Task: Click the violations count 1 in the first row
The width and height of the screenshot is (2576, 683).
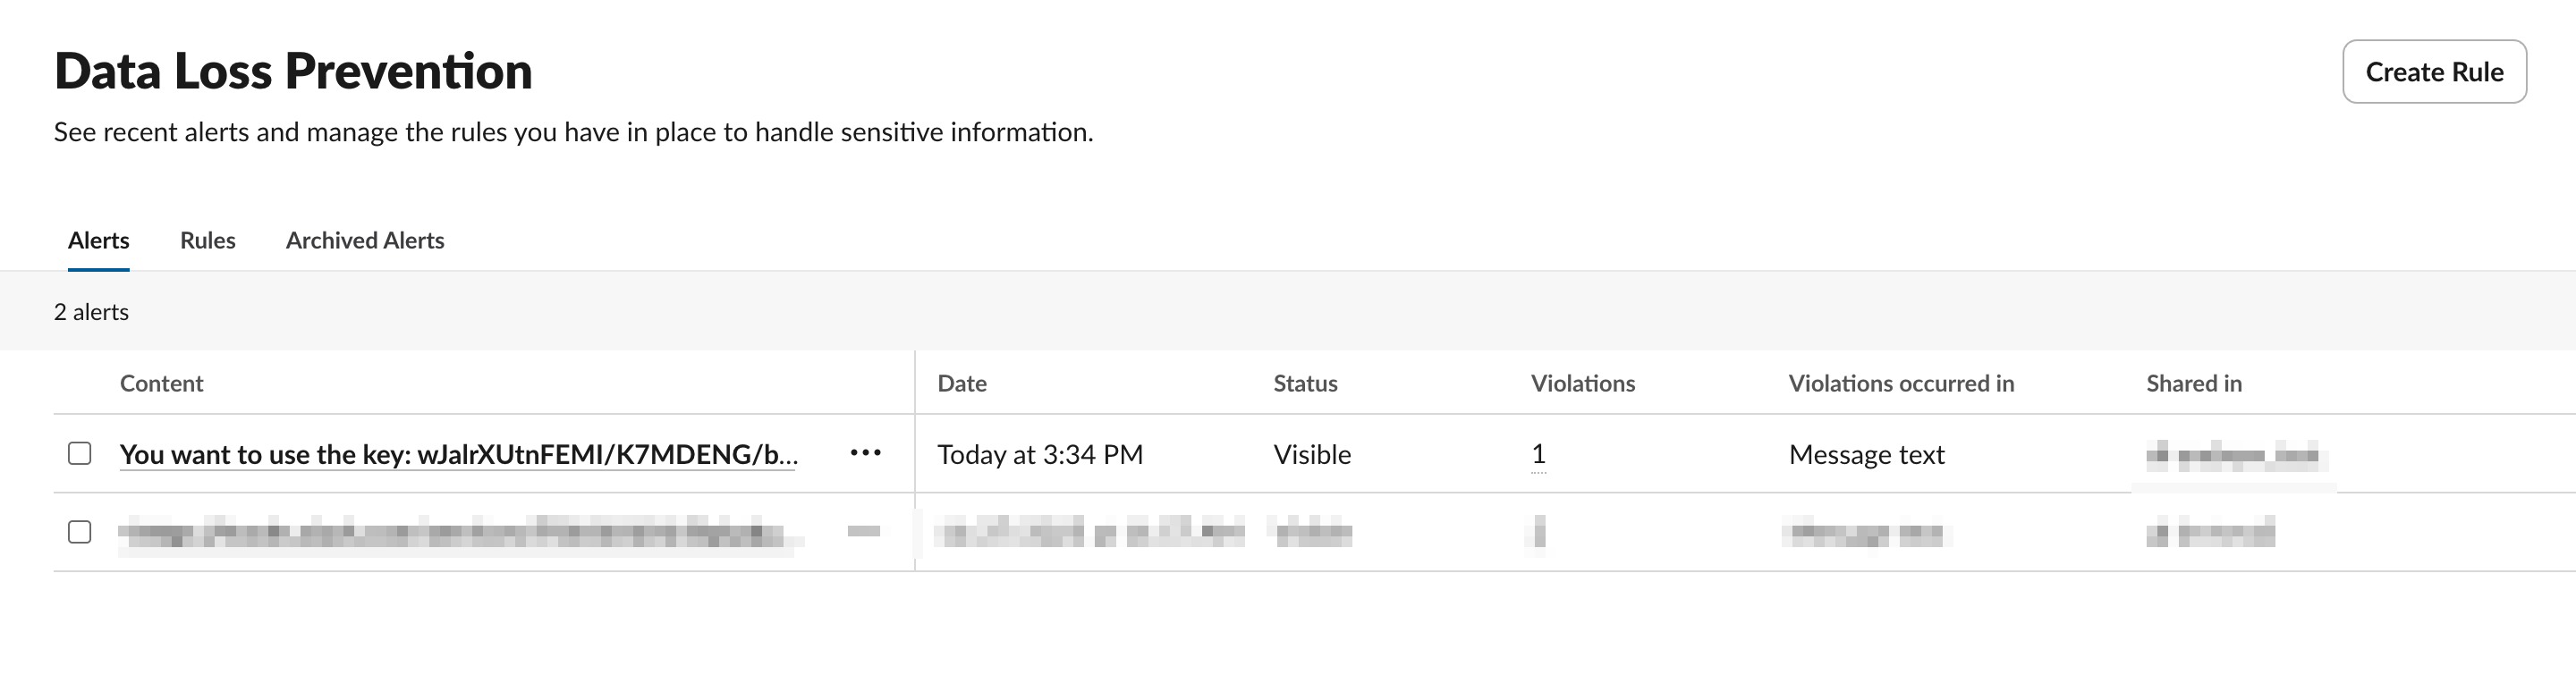Action: click(x=1538, y=454)
